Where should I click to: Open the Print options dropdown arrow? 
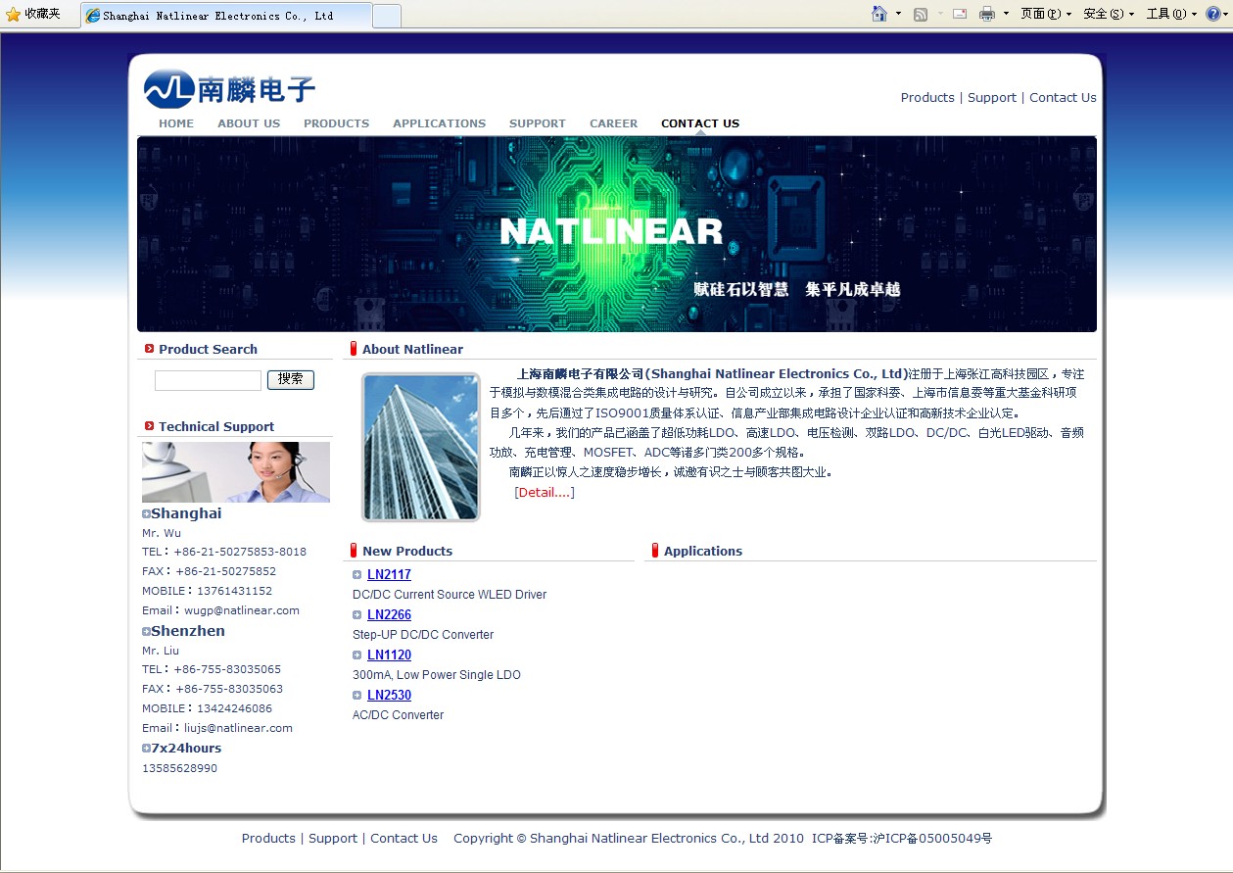[1006, 14]
